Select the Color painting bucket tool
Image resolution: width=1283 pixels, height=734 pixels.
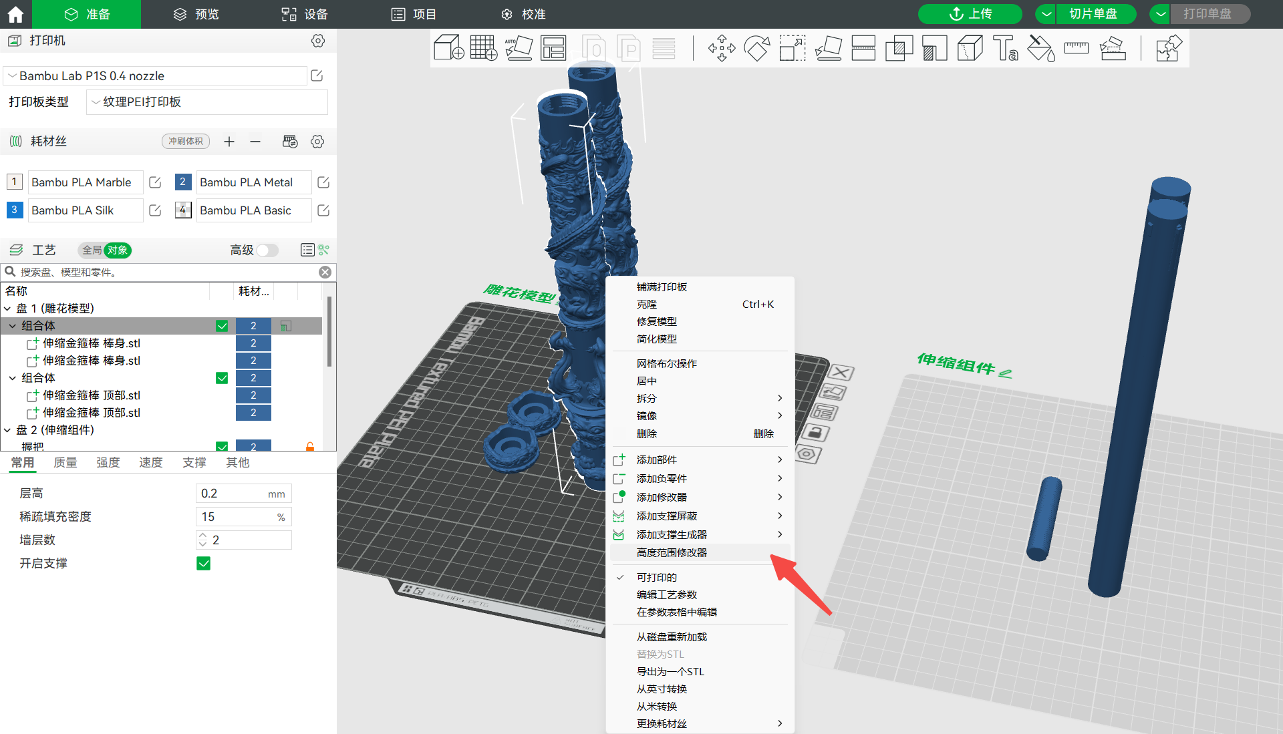pos(1040,48)
